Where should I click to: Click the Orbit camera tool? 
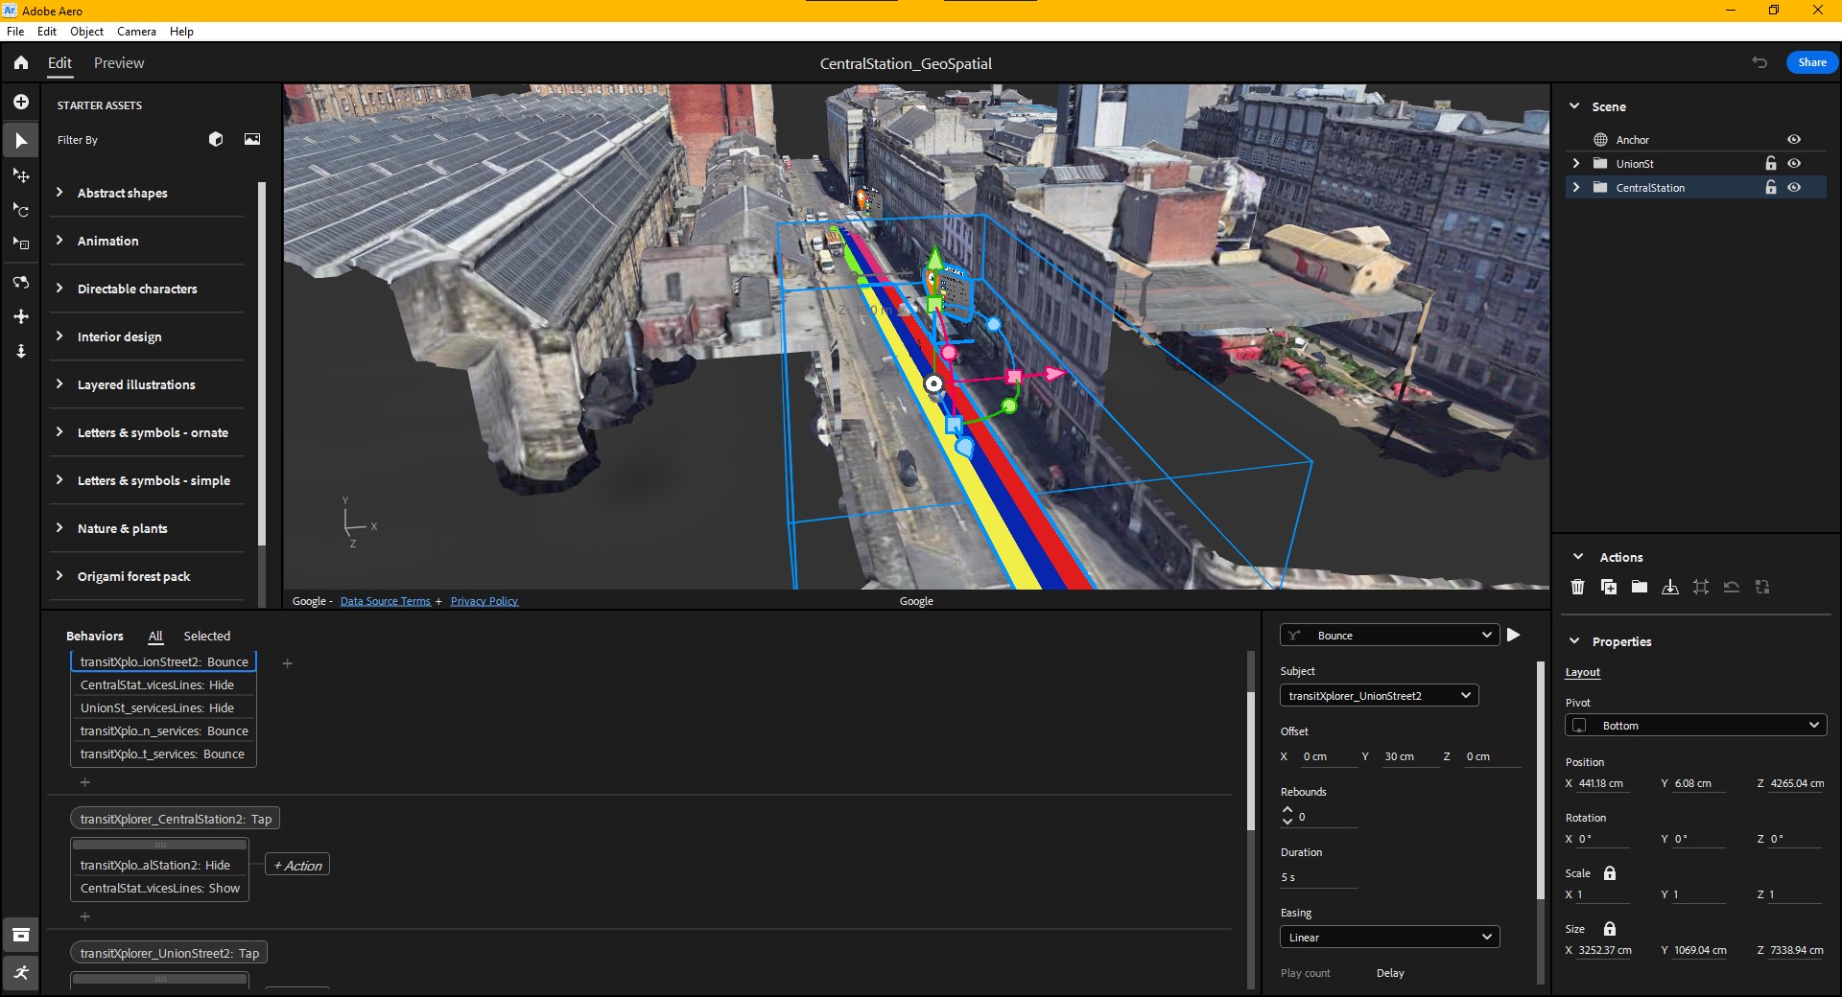coord(21,282)
